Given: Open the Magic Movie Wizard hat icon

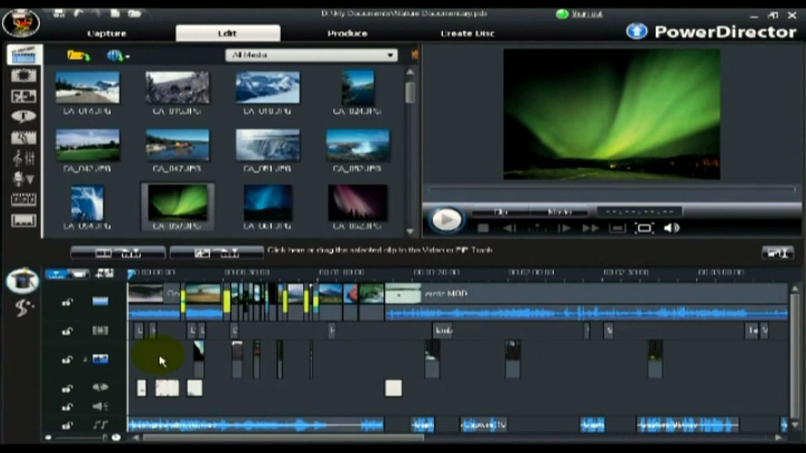Looking at the screenshot, I should [x=23, y=281].
